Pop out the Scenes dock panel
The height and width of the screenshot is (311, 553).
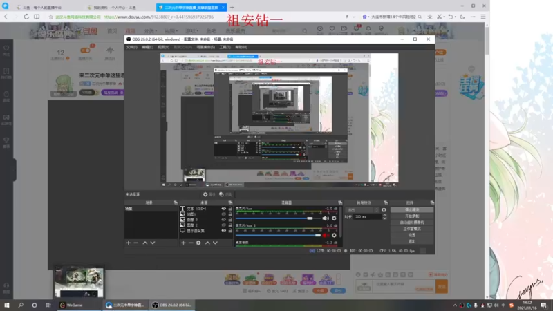point(176,202)
